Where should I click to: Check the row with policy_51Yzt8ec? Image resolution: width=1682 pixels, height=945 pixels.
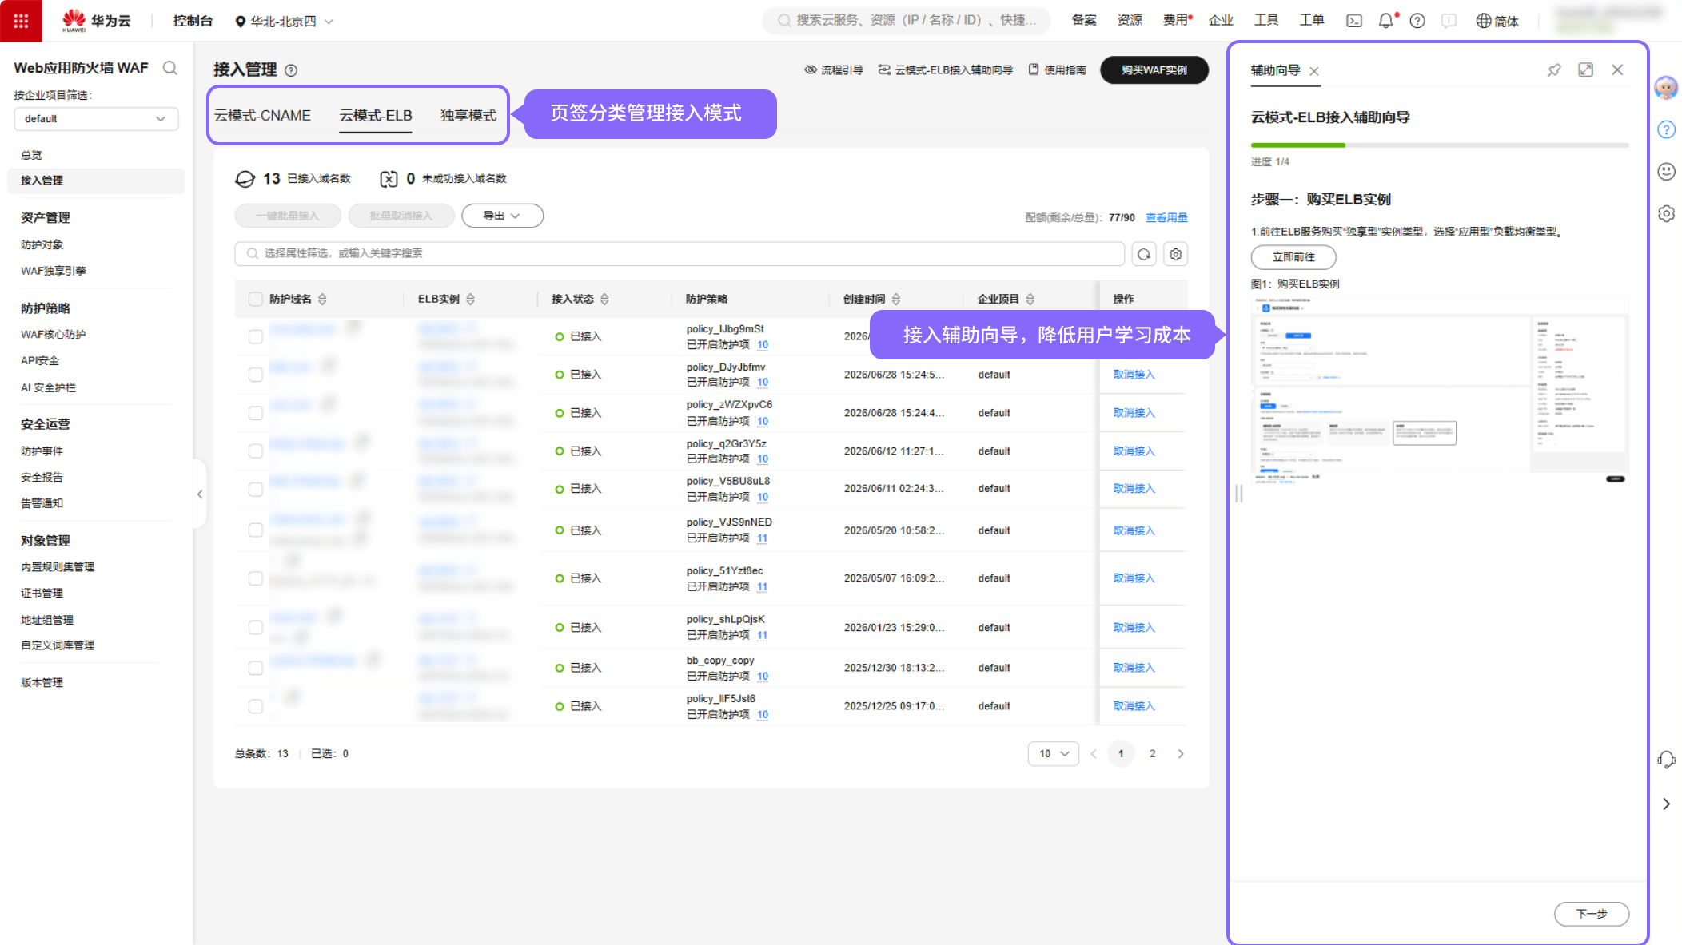coord(256,578)
